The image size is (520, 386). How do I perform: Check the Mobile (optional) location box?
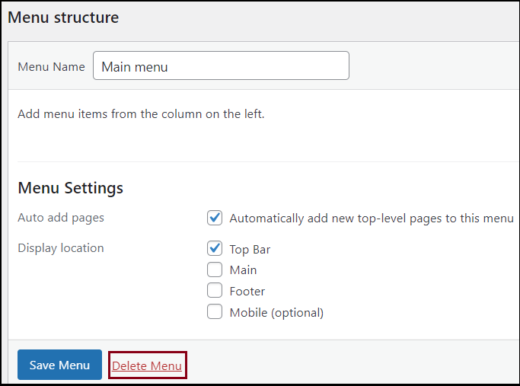click(215, 311)
